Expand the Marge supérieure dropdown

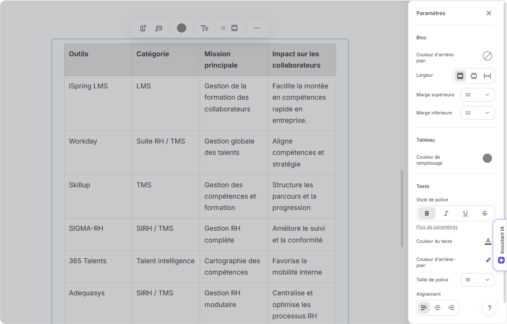click(478, 95)
